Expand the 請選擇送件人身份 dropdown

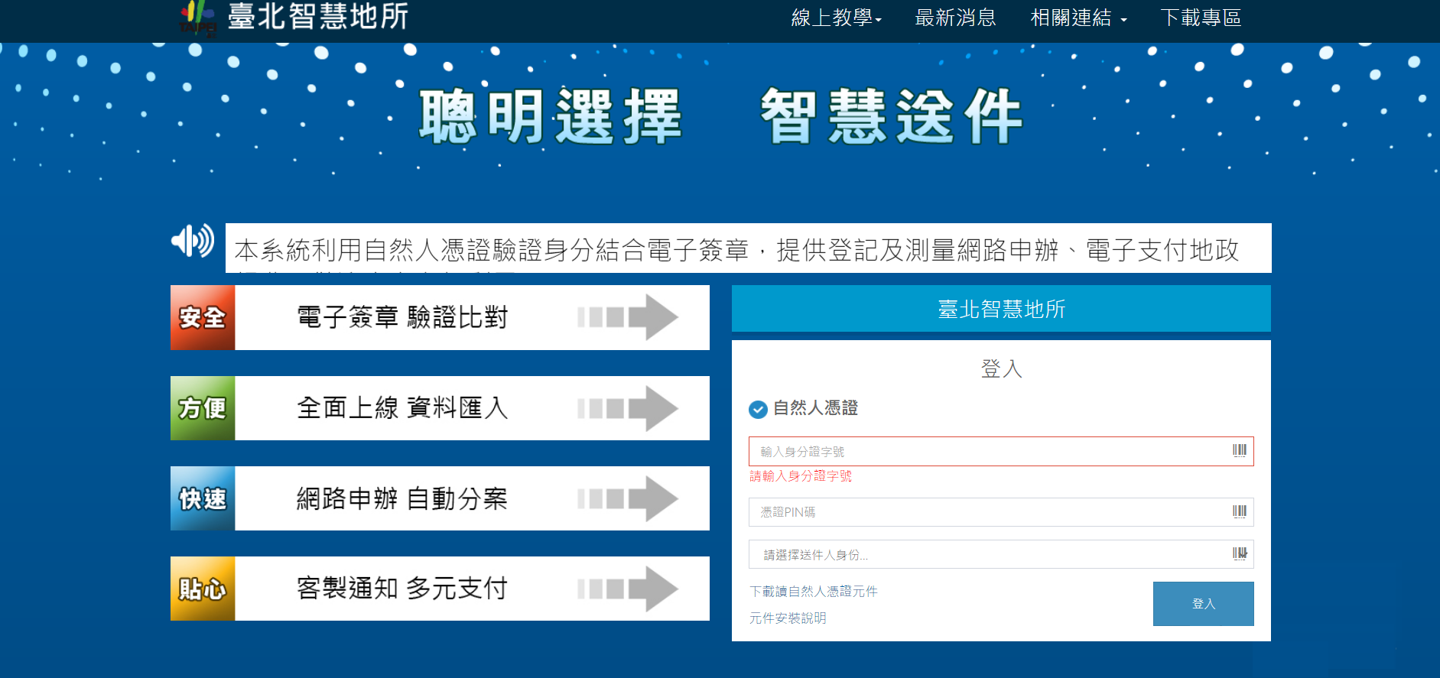(1001, 554)
